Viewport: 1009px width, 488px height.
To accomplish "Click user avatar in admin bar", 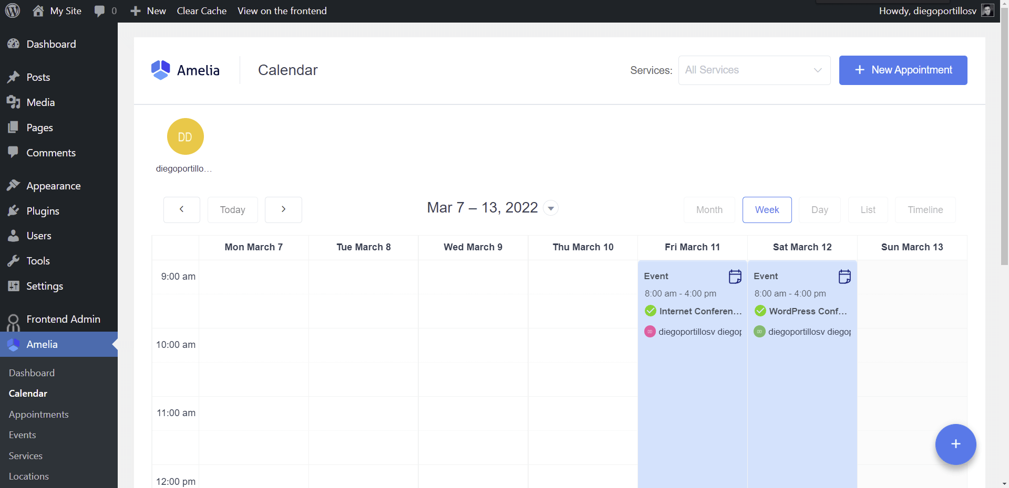I will (x=987, y=11).
